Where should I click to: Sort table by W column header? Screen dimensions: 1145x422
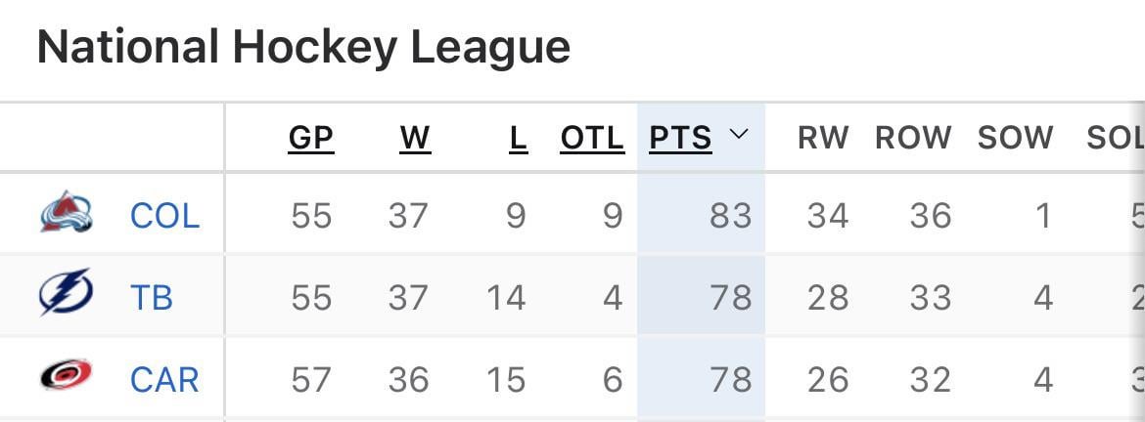415,138
